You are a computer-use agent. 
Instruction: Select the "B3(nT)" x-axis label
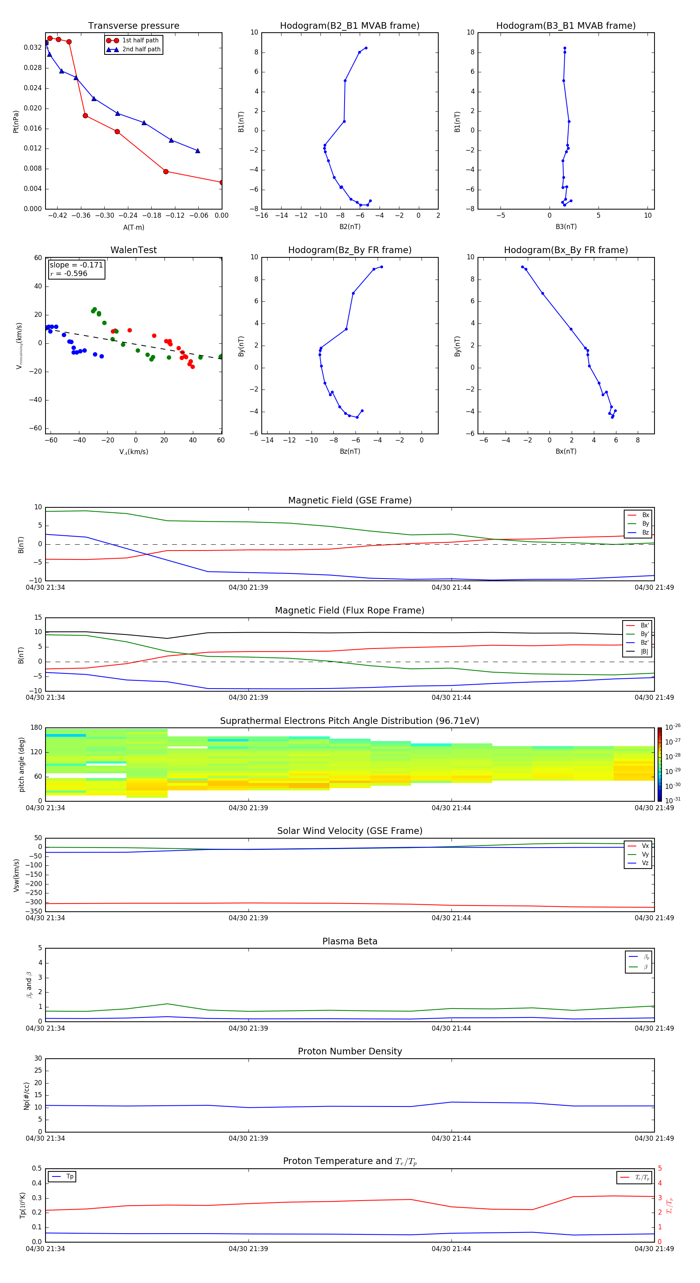[x=566, y=227]
